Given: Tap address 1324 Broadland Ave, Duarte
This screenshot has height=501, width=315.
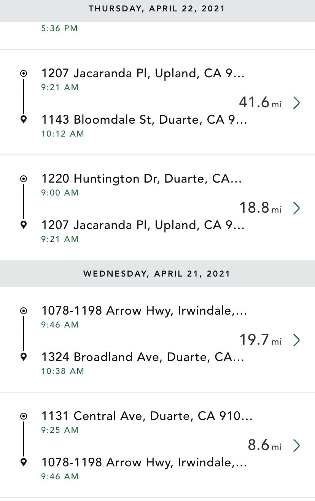Looking at the screenshot, I should point(143,357).
